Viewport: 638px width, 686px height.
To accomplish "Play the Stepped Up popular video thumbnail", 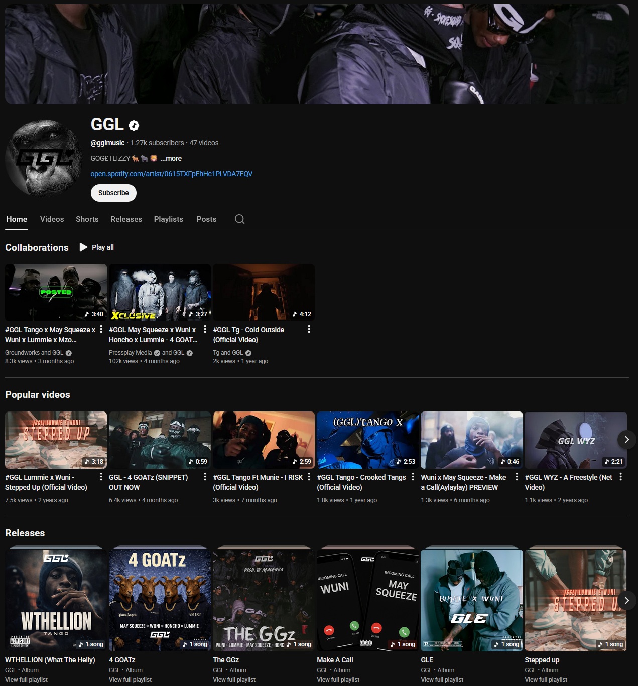I will (x=56, y=440).
